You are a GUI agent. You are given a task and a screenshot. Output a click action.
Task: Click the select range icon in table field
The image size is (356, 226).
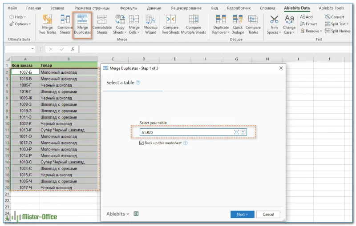pos(236,132)
